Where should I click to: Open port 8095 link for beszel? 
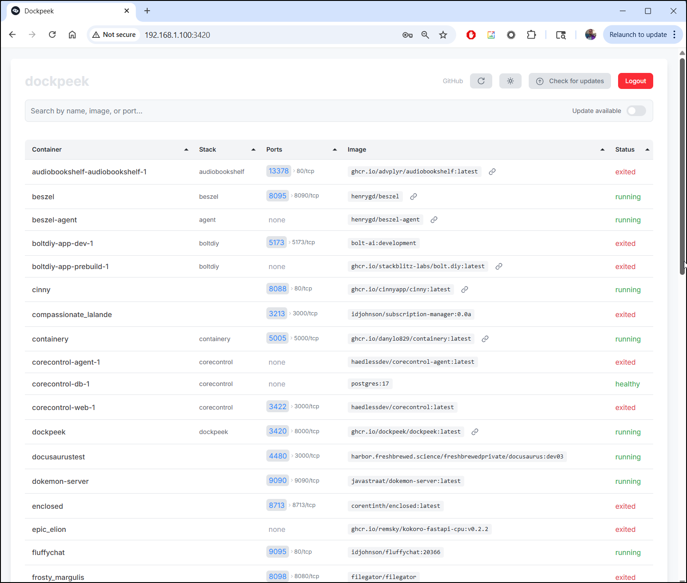coord(277,196)
